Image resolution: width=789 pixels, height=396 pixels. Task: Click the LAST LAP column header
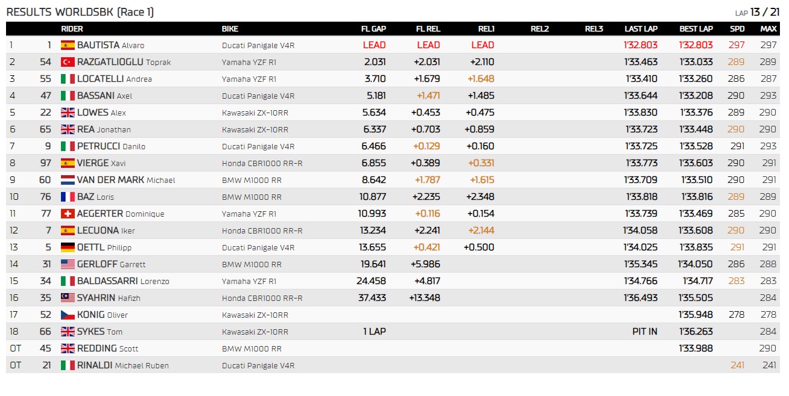(x=641, y=29)
